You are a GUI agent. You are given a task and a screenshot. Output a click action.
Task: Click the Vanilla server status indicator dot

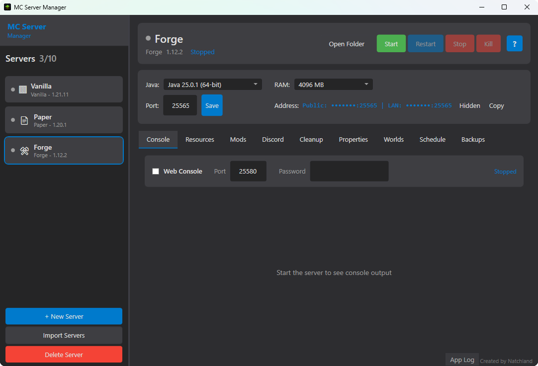pos(12,90)
